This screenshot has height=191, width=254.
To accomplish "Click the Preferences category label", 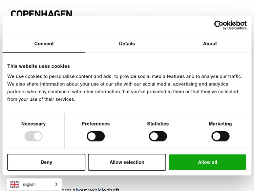I will [x=96, y=124].
